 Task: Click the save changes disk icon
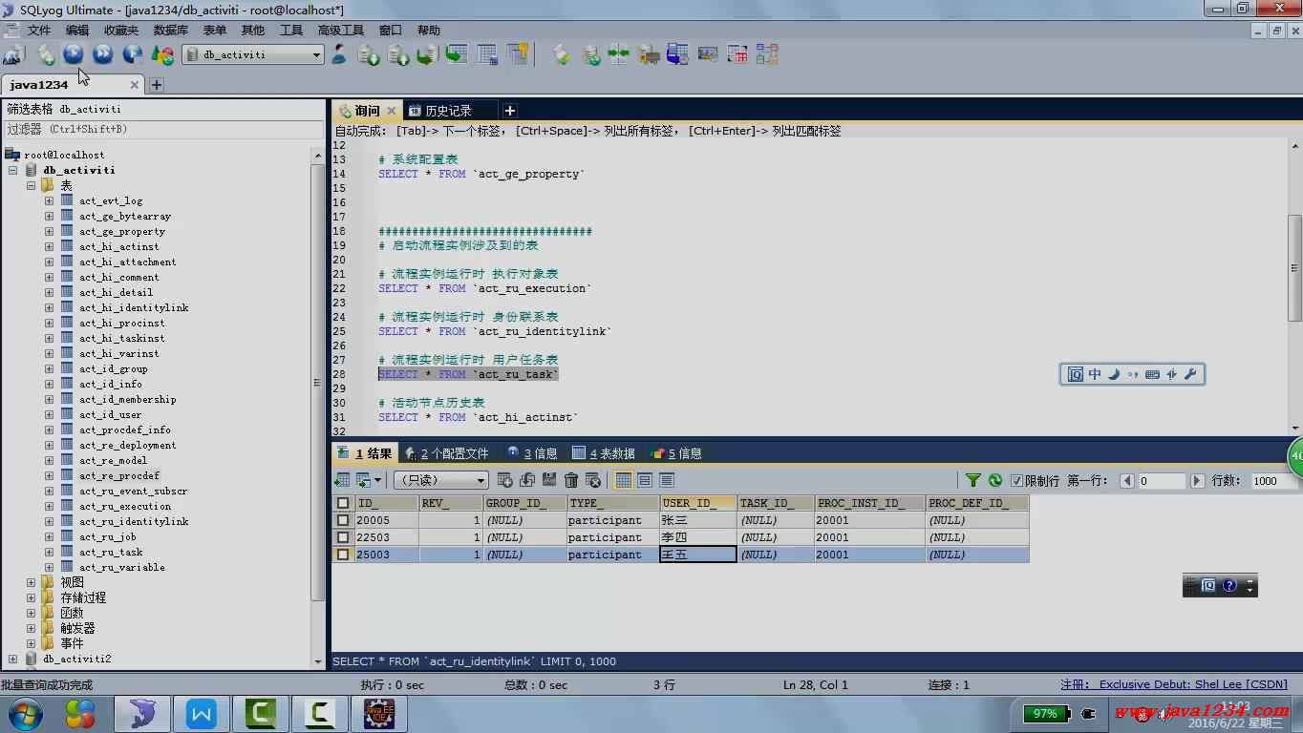coord(549,480)
